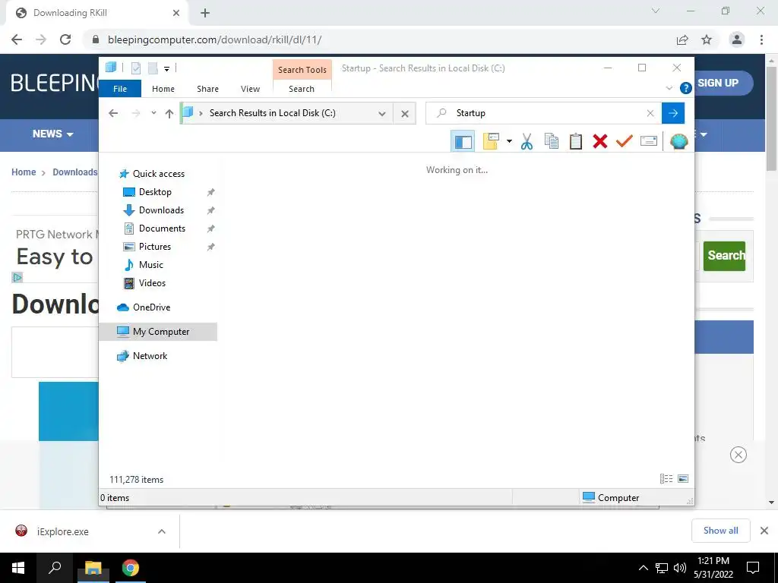Select My Computer in the navigation pane
The height and width of the screenshot is (583, 778).
click(x=158, y=332)
